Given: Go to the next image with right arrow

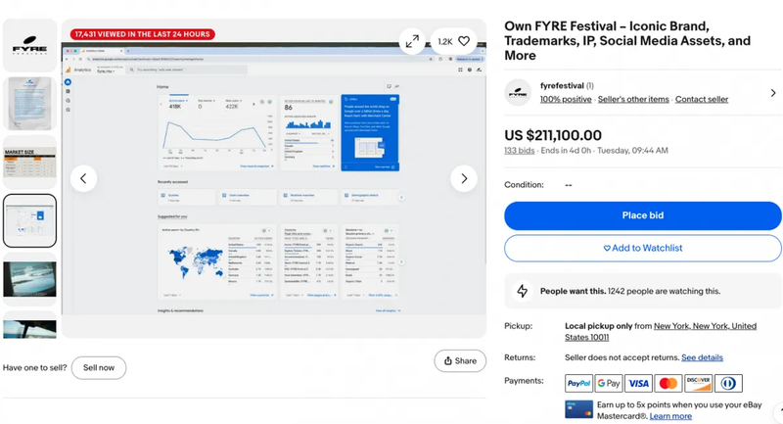Looking at the screenshot, I should (x=463, y=178).
